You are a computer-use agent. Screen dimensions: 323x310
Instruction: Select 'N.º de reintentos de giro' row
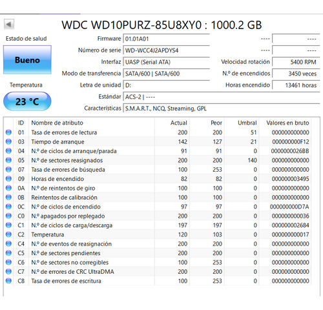coord(158,188)
